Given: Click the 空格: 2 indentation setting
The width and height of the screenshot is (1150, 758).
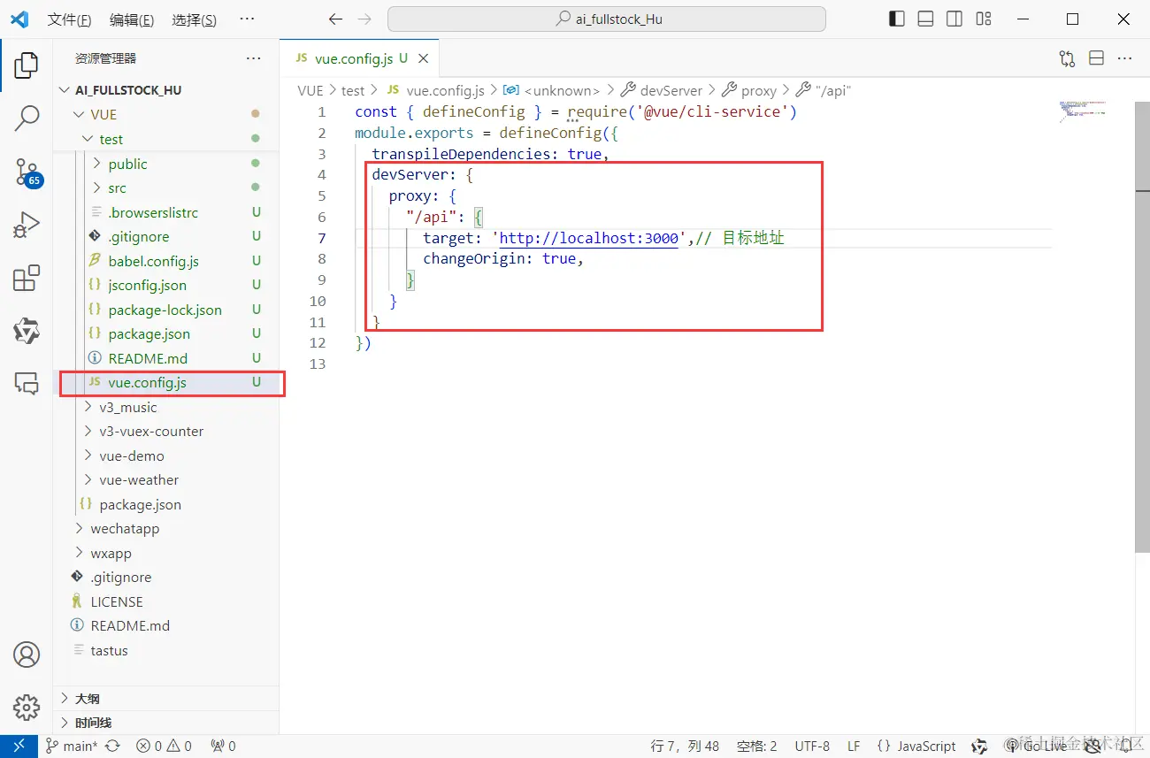Looking at the screenshot, I should pos(756,746).
